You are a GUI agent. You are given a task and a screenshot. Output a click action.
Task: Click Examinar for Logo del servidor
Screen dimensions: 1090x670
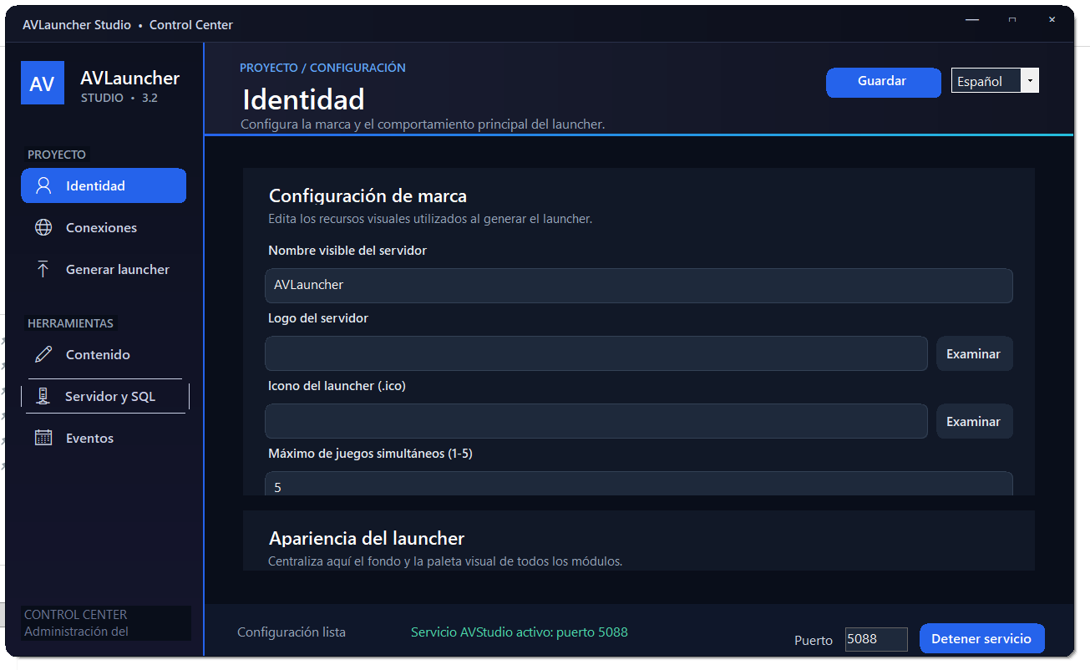click(974, 353)
